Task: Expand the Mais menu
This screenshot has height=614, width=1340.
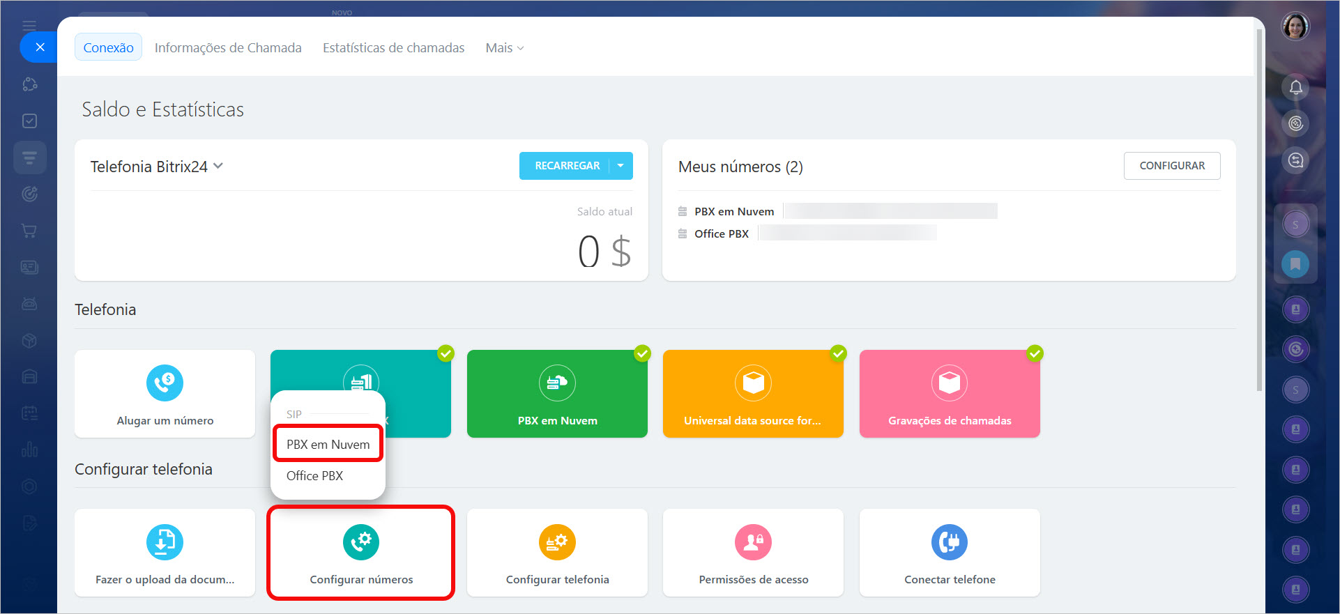Action: point(505,47)
